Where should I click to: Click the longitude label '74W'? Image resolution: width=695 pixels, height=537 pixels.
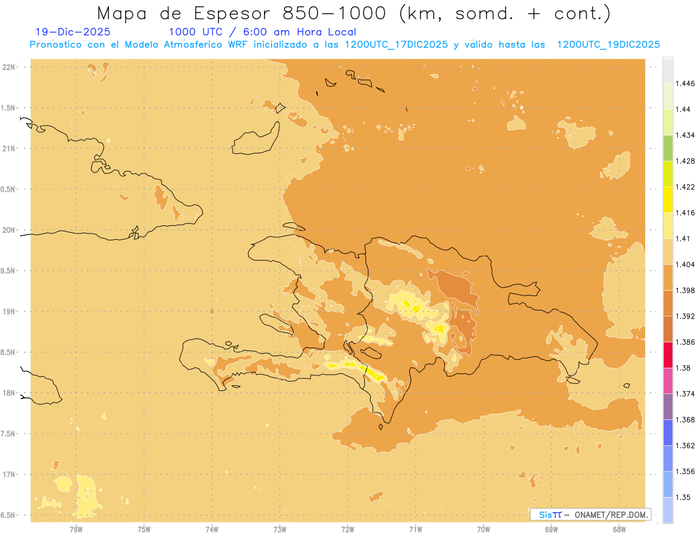pyautogui.click(x=212, y=529)
